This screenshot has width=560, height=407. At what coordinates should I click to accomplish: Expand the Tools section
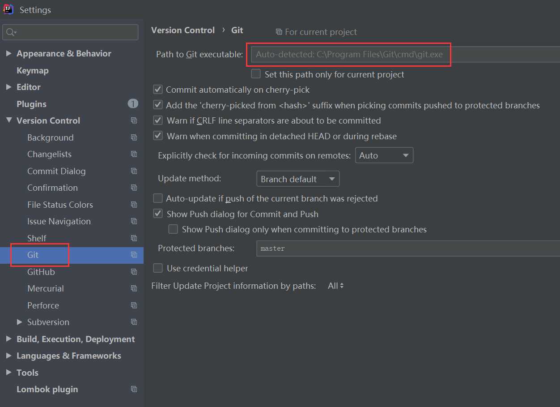[x=8, y=373]
